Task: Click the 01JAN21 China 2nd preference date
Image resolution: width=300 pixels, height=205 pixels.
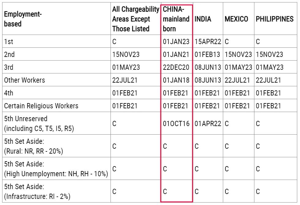Action: click(176, 54)
